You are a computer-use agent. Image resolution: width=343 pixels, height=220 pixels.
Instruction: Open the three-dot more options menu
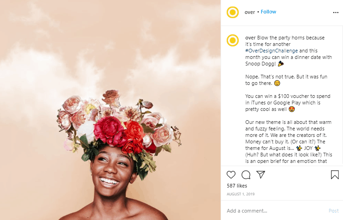coord(336,12)
